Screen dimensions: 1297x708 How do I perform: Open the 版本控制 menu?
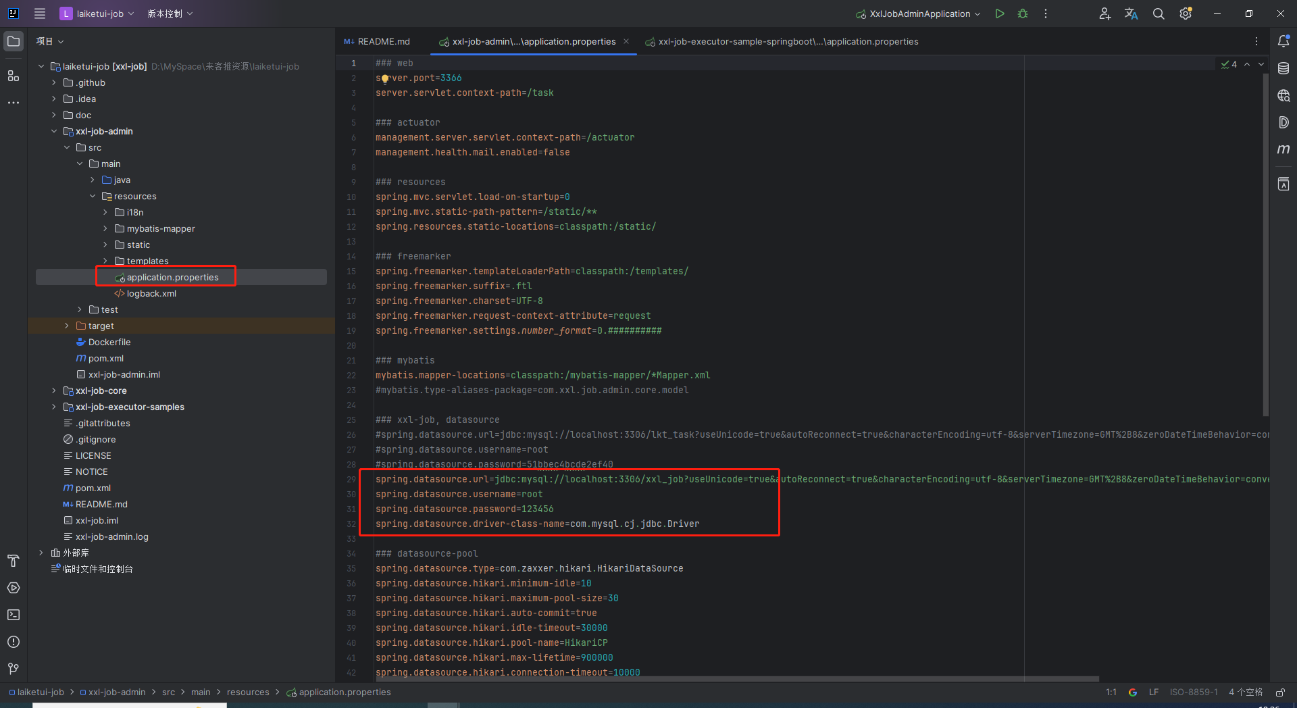(170, 14)
